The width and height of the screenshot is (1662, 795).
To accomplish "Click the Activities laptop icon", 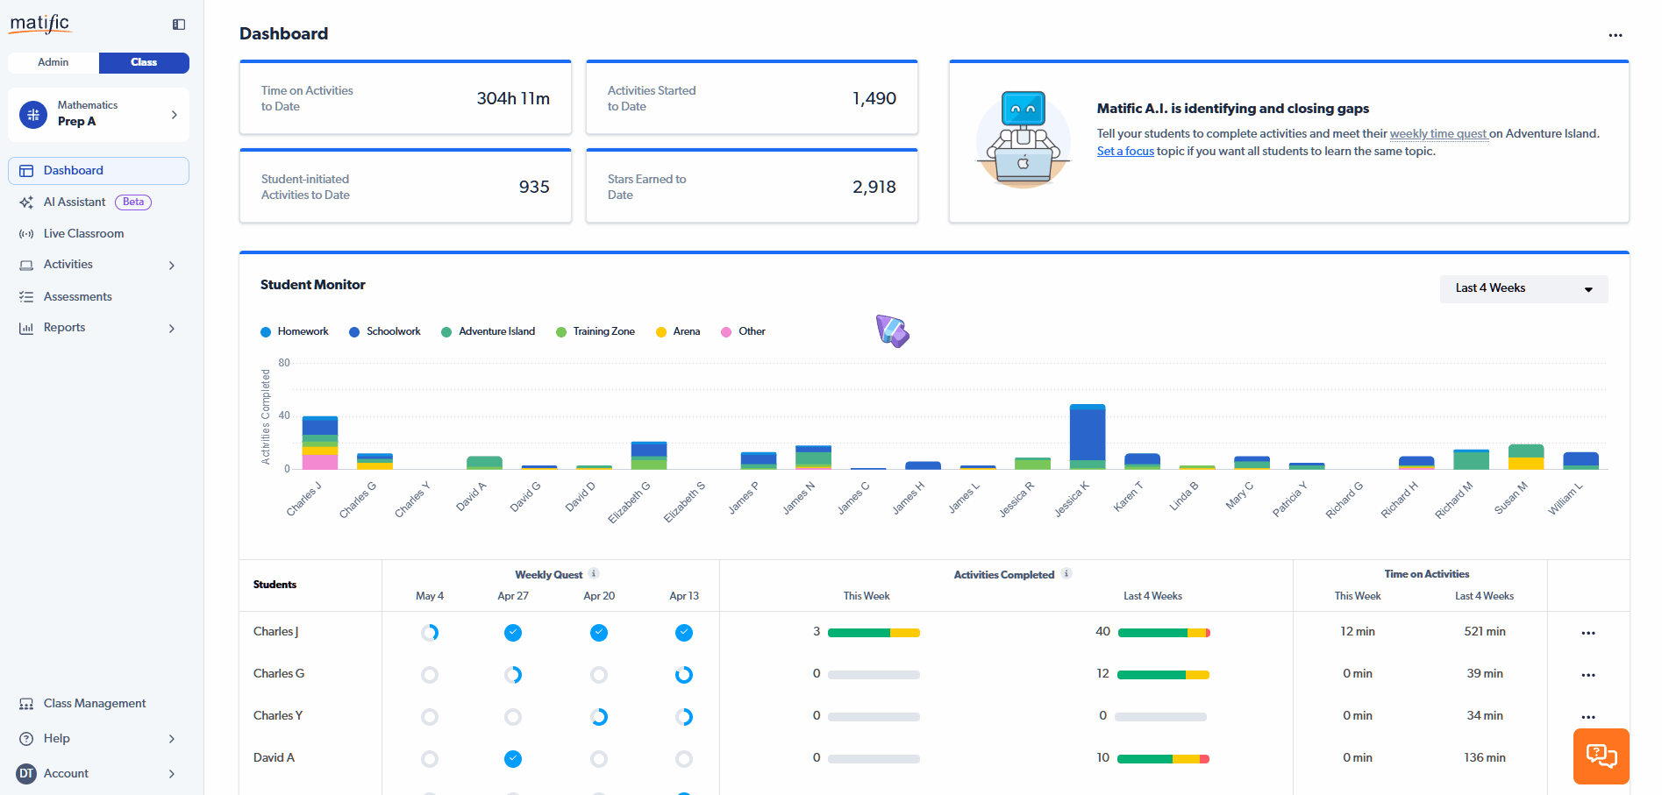I will [x=26, y=265].
